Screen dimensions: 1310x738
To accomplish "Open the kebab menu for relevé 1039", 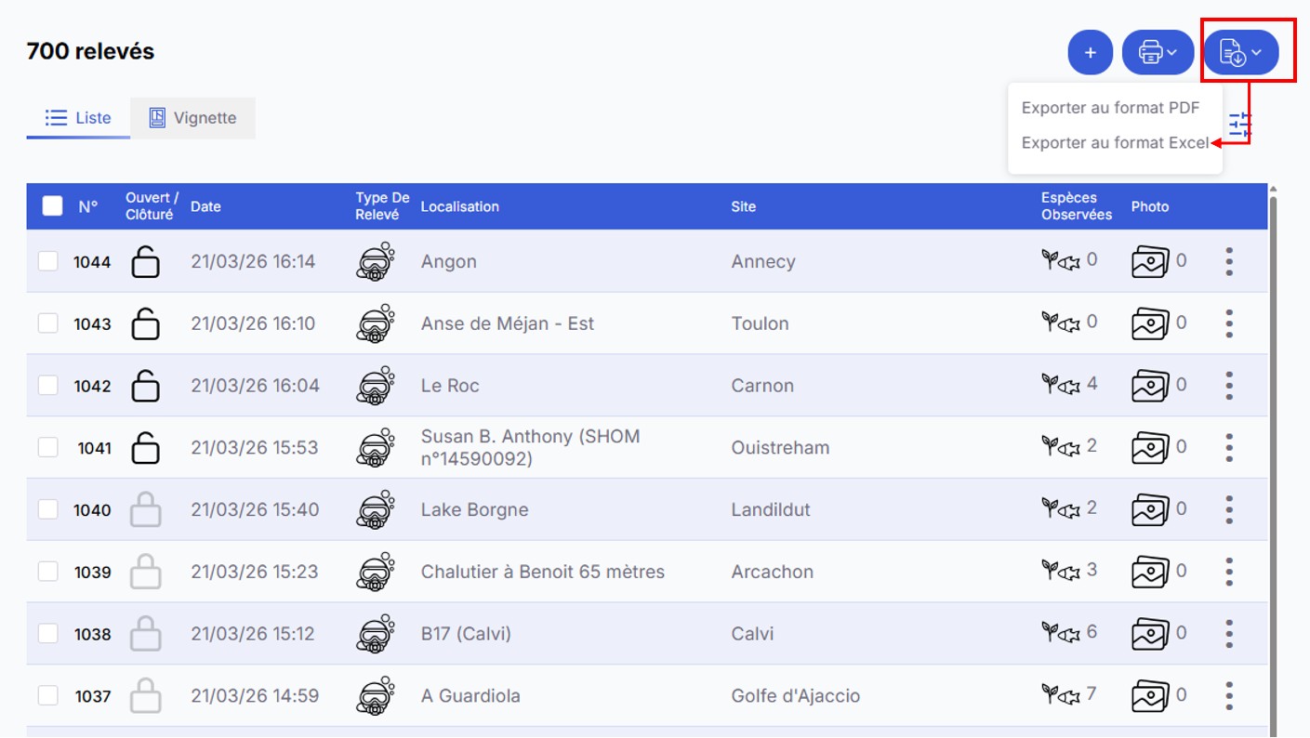I will click(1229, 572).
